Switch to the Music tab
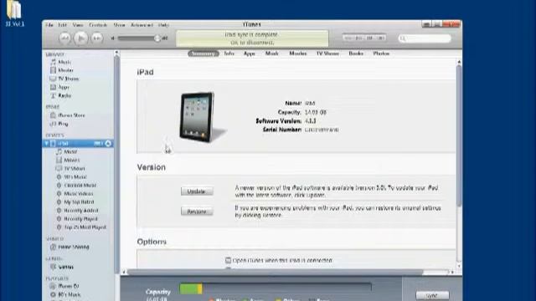Screen dimensions: 536x301 click(x=272, y=54)
